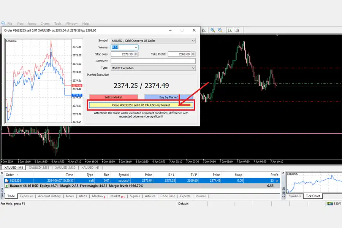The width and height of the screenshot is (342, 228).
Task: Click the Comment input field
Action: 153,61
